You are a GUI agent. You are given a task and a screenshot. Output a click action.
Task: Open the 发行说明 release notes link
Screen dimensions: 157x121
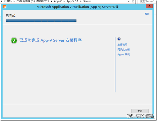coord(122,45)
